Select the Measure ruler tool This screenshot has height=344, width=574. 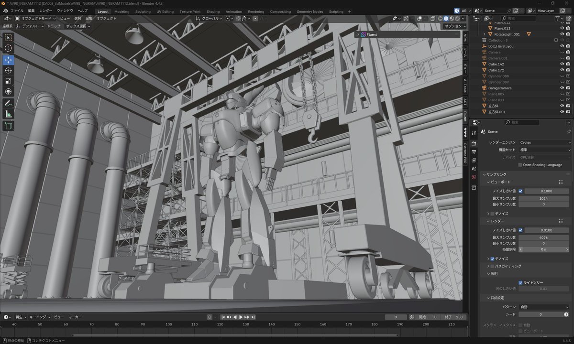coord(9,114)
